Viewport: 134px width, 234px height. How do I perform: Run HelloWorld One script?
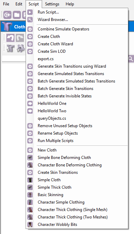[77, 103]
